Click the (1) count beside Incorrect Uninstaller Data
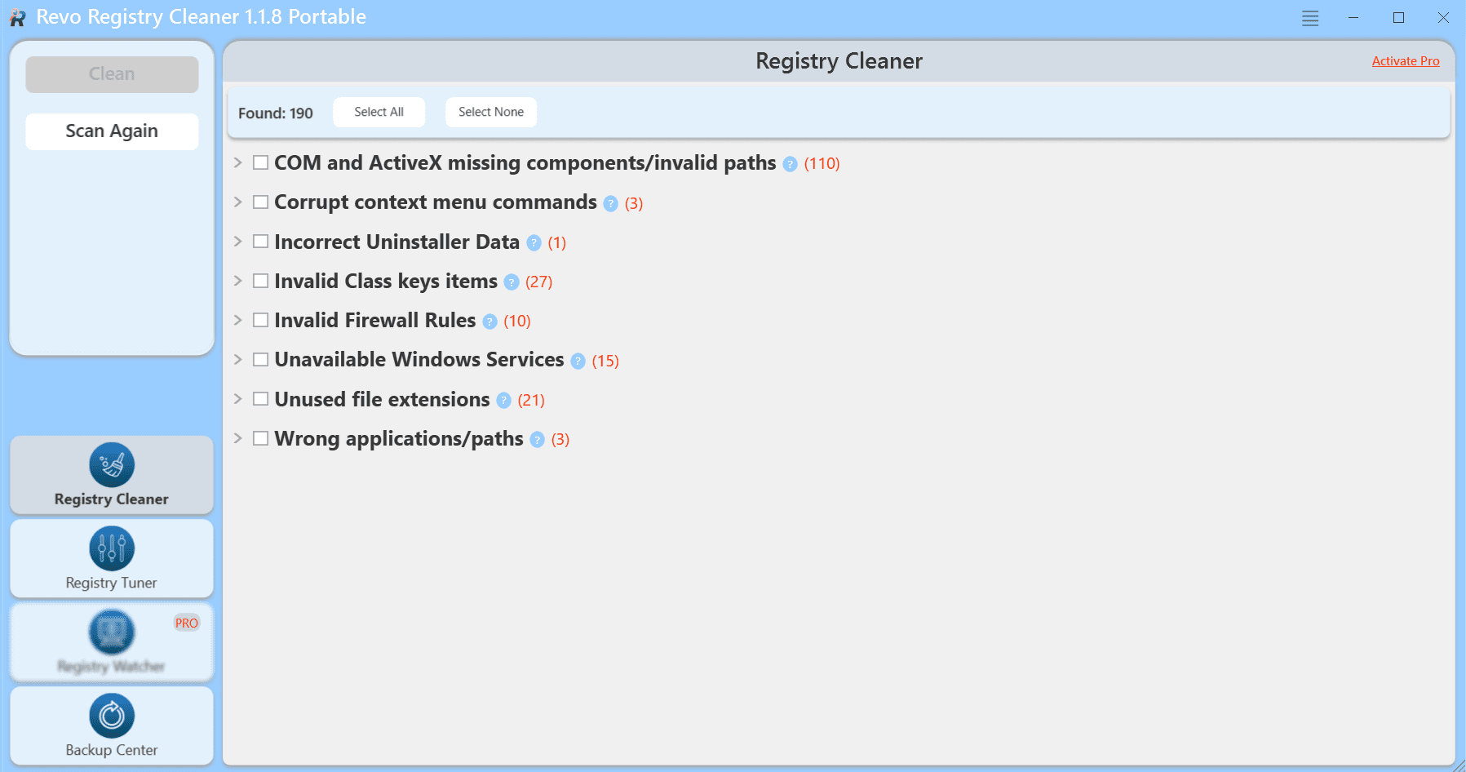Image resolution: width=1466 pixels, height=772 pixels. click(557, 242)
